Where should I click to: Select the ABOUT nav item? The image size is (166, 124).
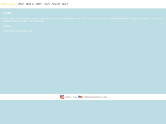(65, 4)
